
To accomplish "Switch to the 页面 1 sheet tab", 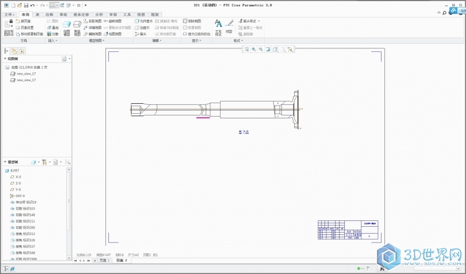I will coord(105,261).
